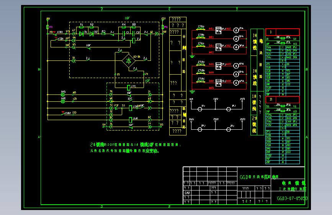Click the N421 red wire label
The height and width of the screenshot is (215, 332).
(x=211, y=88)
